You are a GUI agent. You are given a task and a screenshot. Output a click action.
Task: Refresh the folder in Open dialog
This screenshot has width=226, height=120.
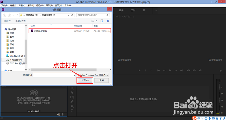[72, 15]
